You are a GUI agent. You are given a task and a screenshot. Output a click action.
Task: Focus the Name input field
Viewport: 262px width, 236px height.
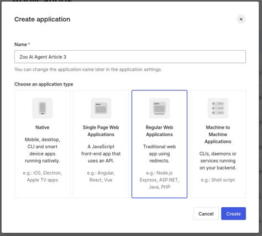coord(130,57)
